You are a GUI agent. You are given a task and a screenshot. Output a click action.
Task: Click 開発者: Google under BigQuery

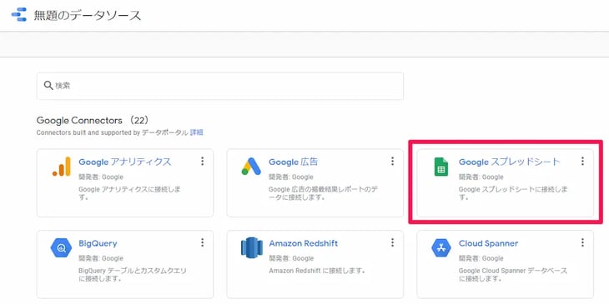point(101,258)
